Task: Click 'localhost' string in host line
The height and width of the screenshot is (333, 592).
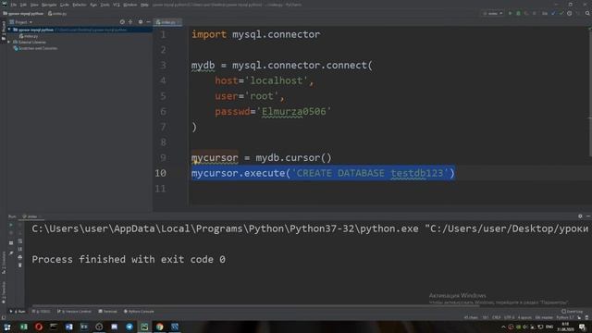Action: tap(277, 80)
